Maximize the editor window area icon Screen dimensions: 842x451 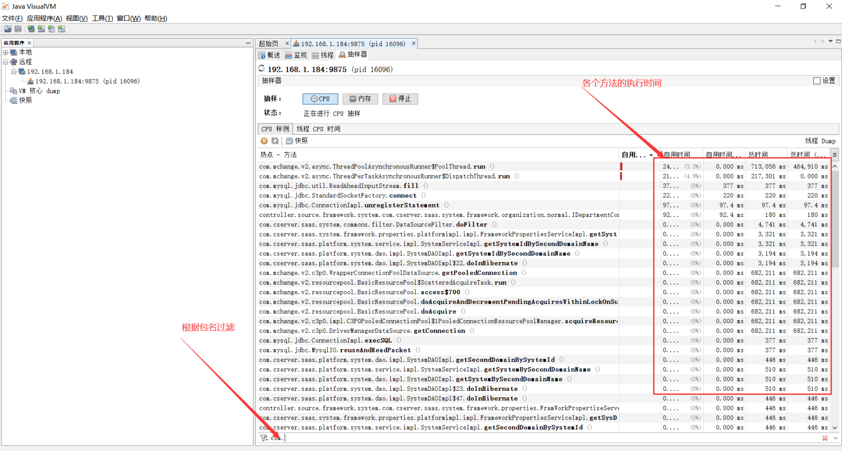coord(838,41)
